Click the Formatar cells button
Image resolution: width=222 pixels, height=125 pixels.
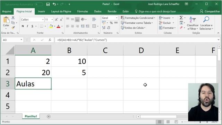[167, 28]
